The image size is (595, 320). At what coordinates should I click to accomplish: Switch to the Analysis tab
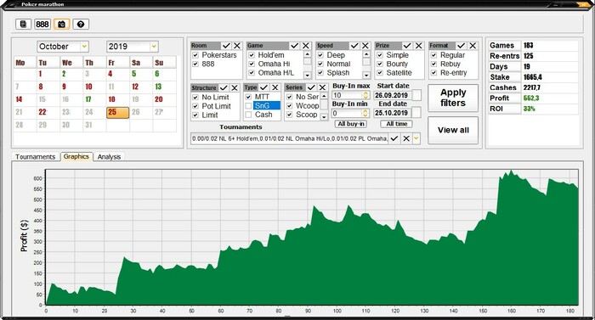[x=109, y=156]
